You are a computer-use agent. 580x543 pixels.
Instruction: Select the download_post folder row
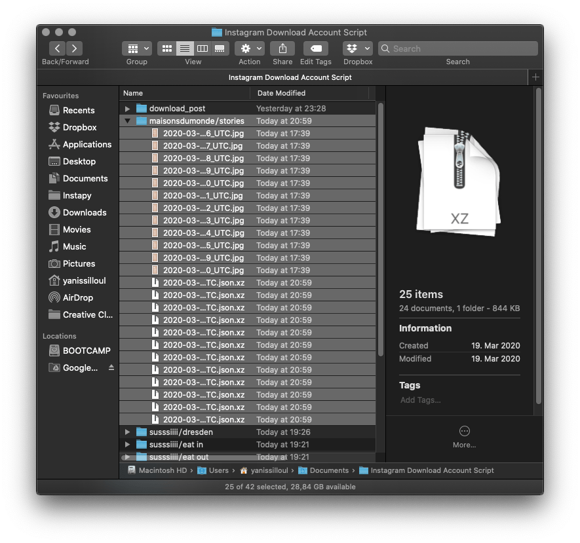point(247,108)
